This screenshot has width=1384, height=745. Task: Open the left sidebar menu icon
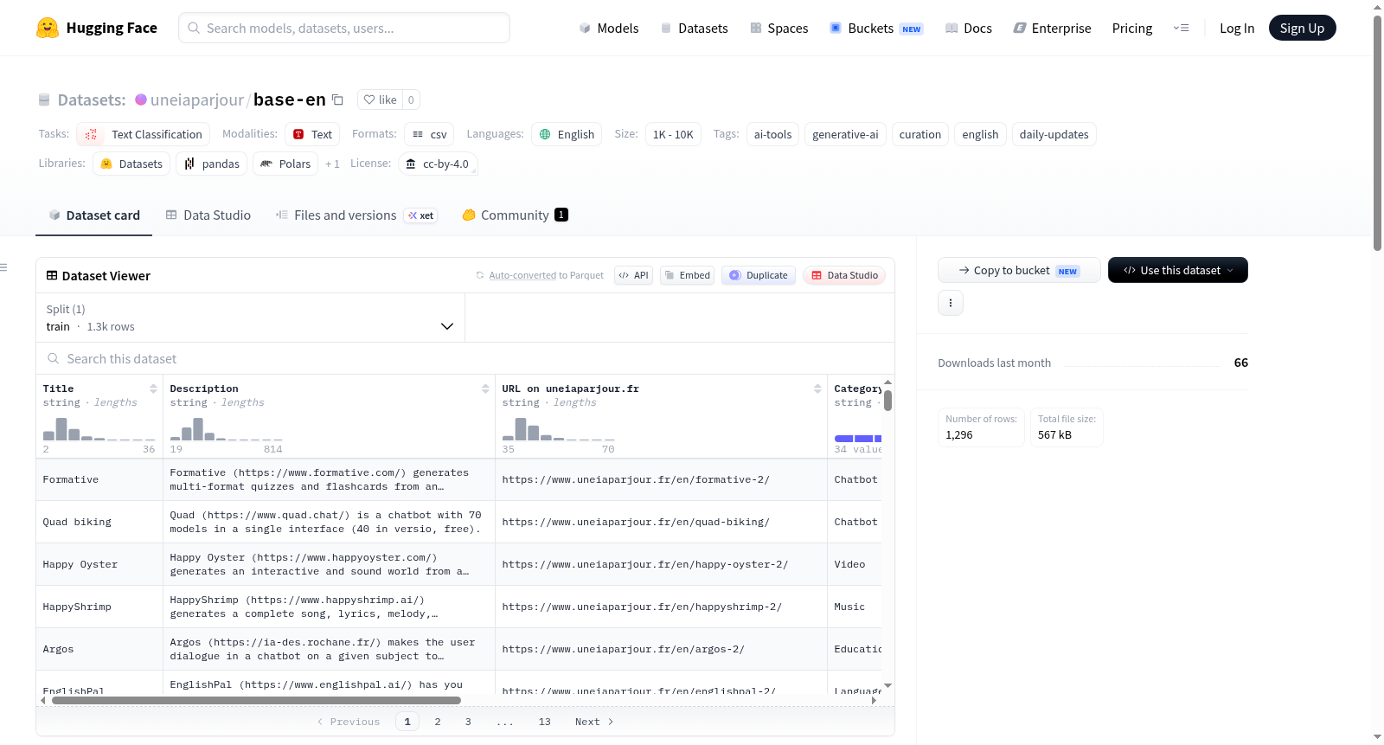click(3, 267)
